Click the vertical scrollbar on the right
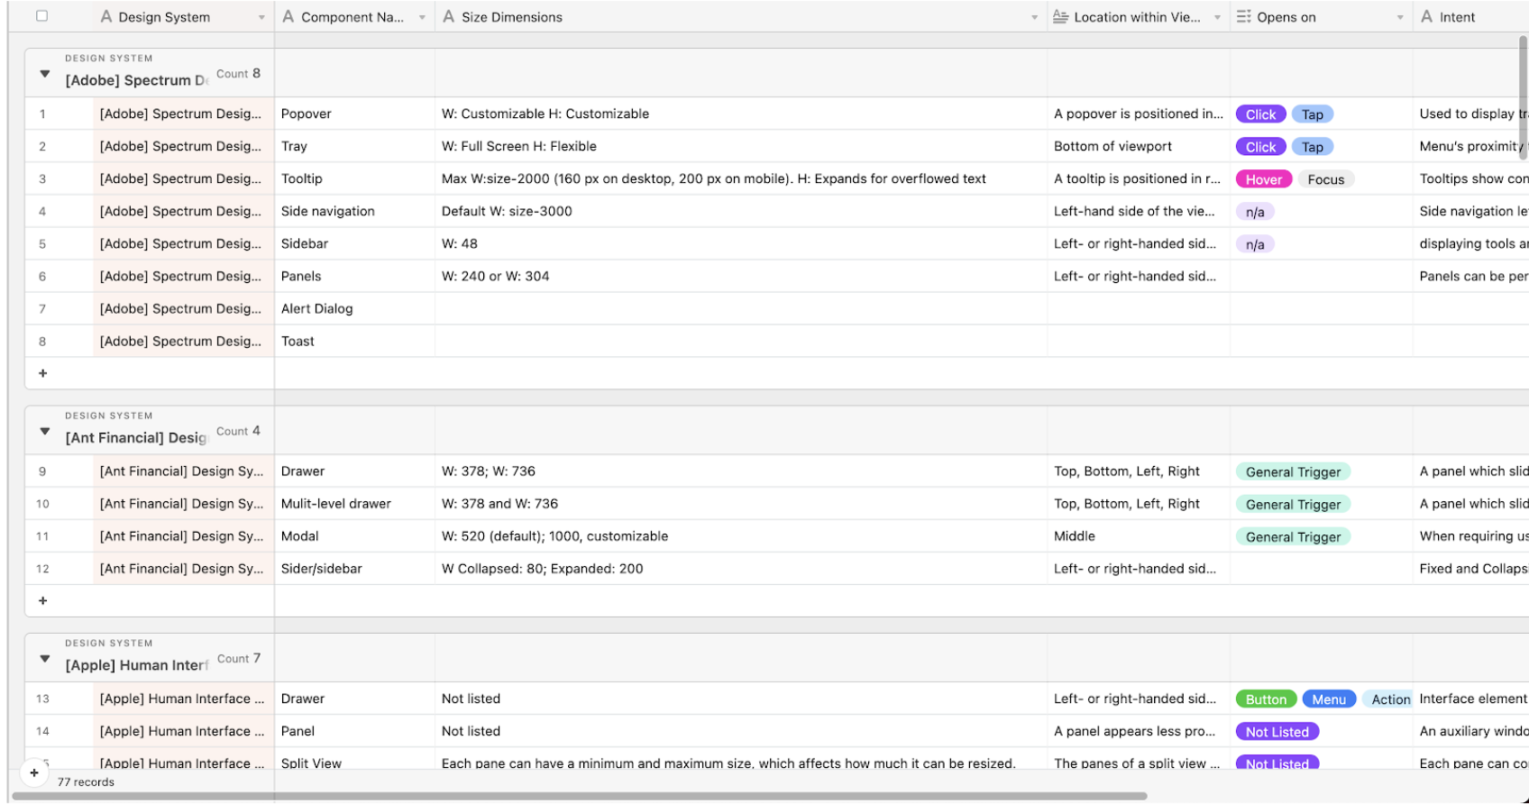Image resolution: width=1529 pixels, height=804 pixels. pos(1523,97)
